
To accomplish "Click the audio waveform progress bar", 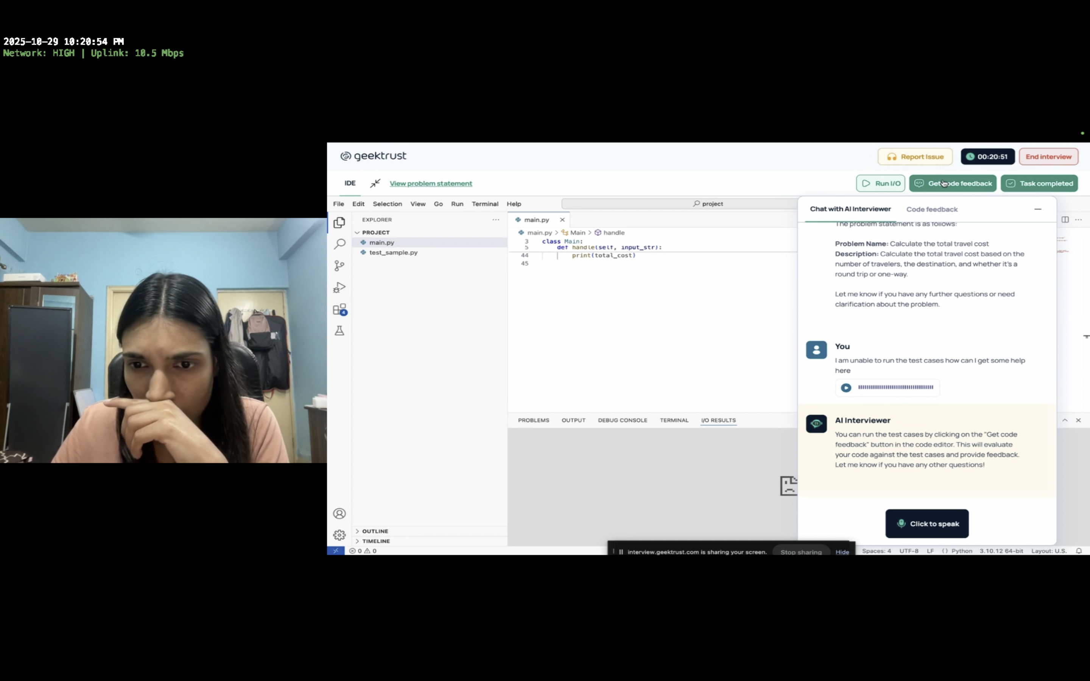I will tap(895, 387).
